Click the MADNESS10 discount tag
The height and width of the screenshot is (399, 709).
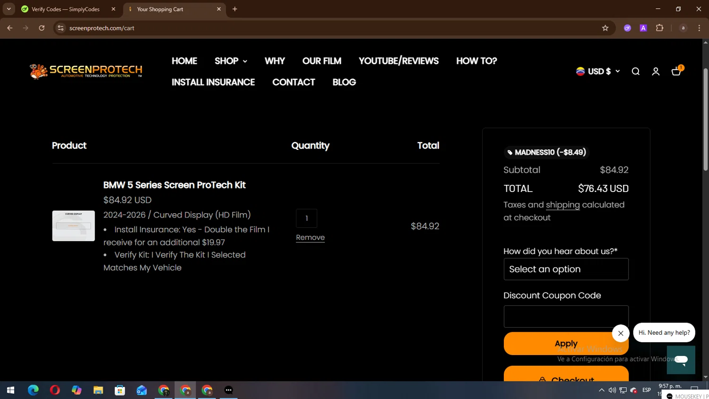(x=547, y=152)
